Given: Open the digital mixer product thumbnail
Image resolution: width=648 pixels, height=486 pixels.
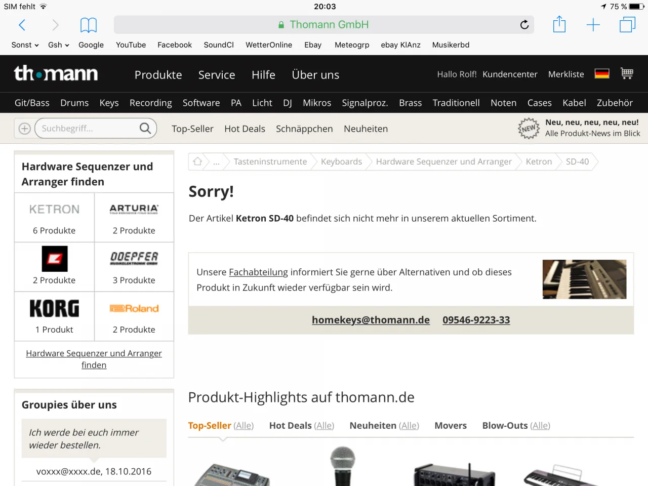Looking at the screenshot, I should (x=232, y=475).
